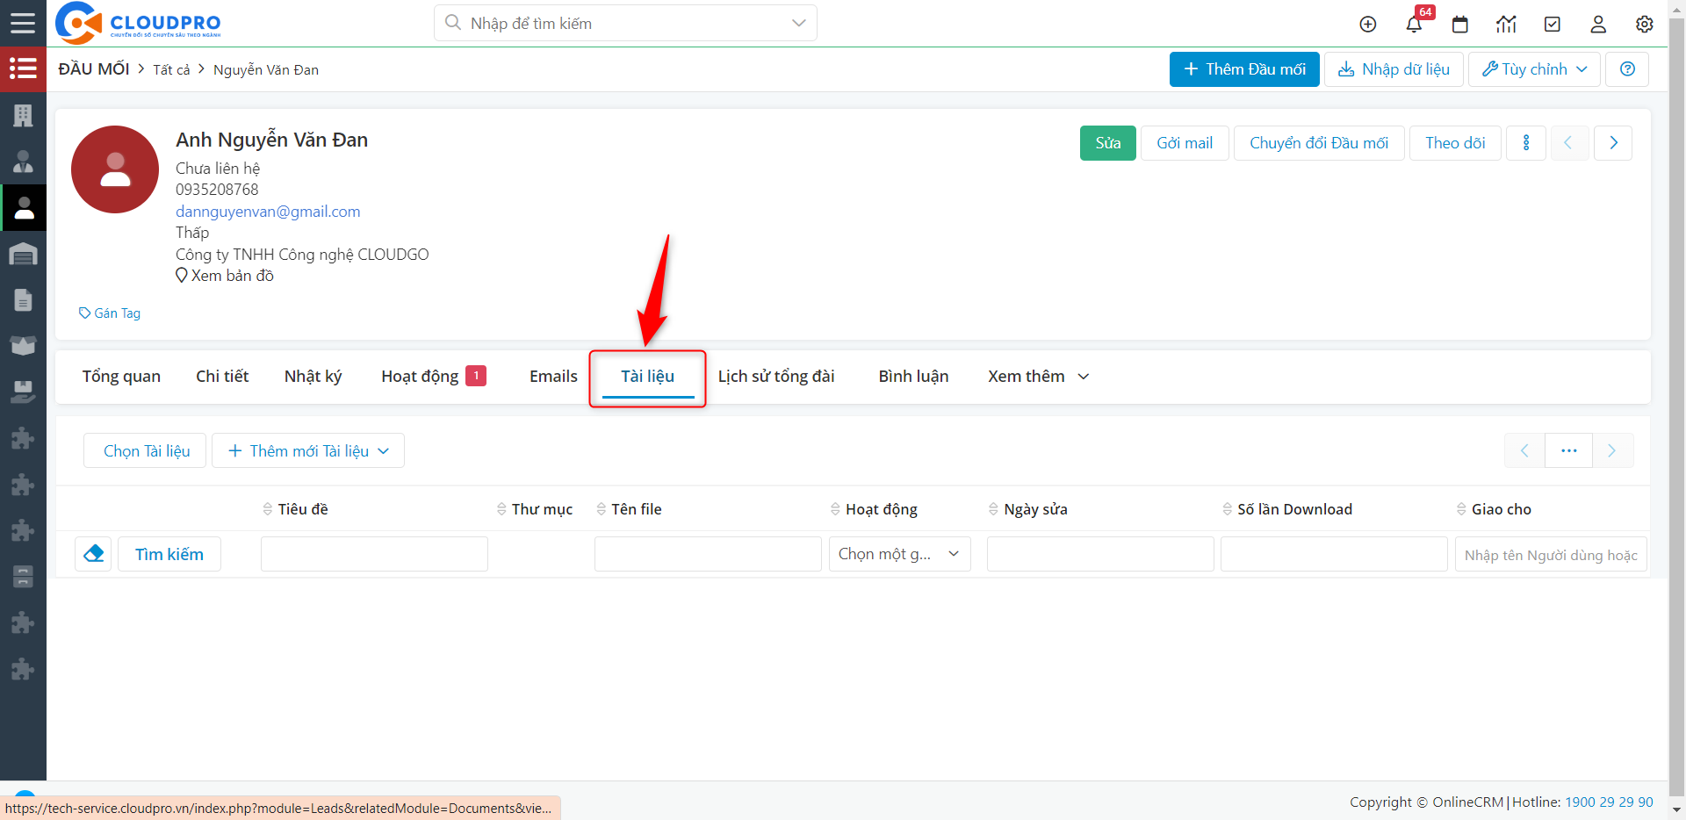Click the Tất cả breadcrumb link
Screen dimensions: 1686x820
click(x=171, y=69)
